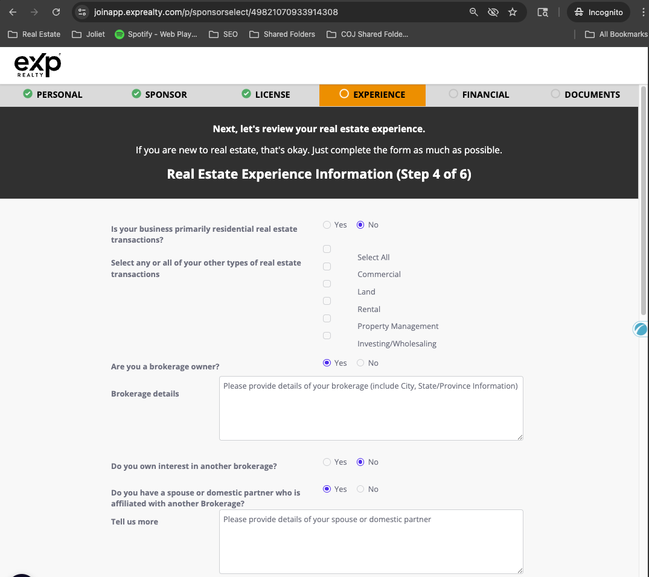This screenshot has width=649, height=577.
Task: Open the Shared Folders bookmark folder
Action: click(283, 34)
